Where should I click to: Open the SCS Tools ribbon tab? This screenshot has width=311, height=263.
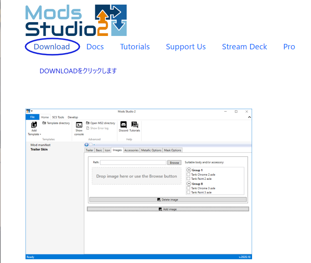pos(58,117)
